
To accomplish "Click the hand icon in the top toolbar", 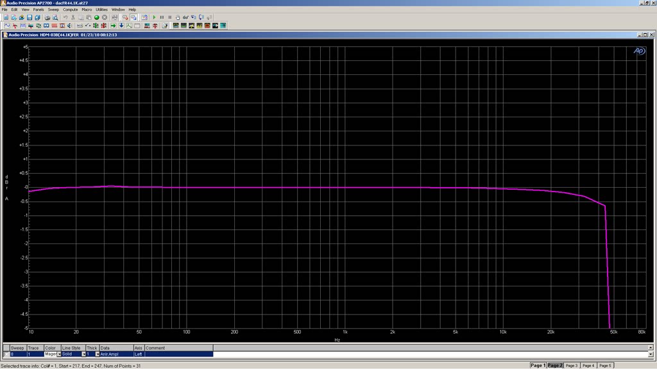I will pyautogui.click(x=178, y=17).
